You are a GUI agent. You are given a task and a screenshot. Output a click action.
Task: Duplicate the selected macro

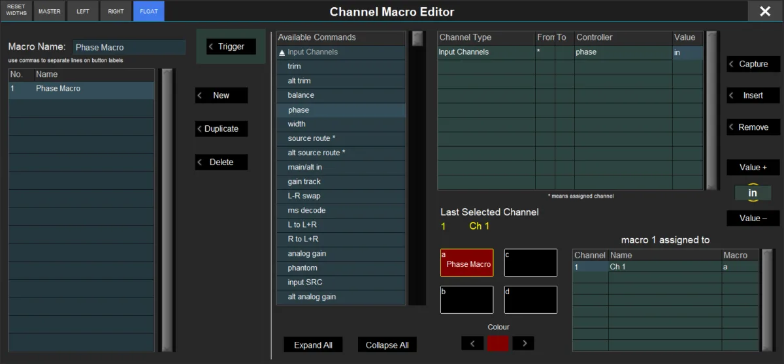(221, 129)
